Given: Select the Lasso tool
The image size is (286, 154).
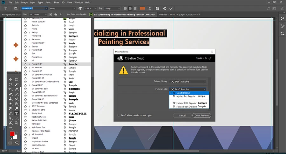Looking at the screenshot, I should [x=10, y=84].
